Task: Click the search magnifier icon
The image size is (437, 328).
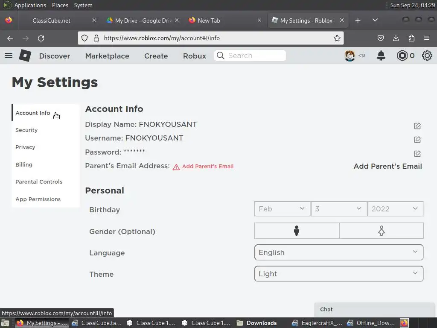Action: [221, 56]
